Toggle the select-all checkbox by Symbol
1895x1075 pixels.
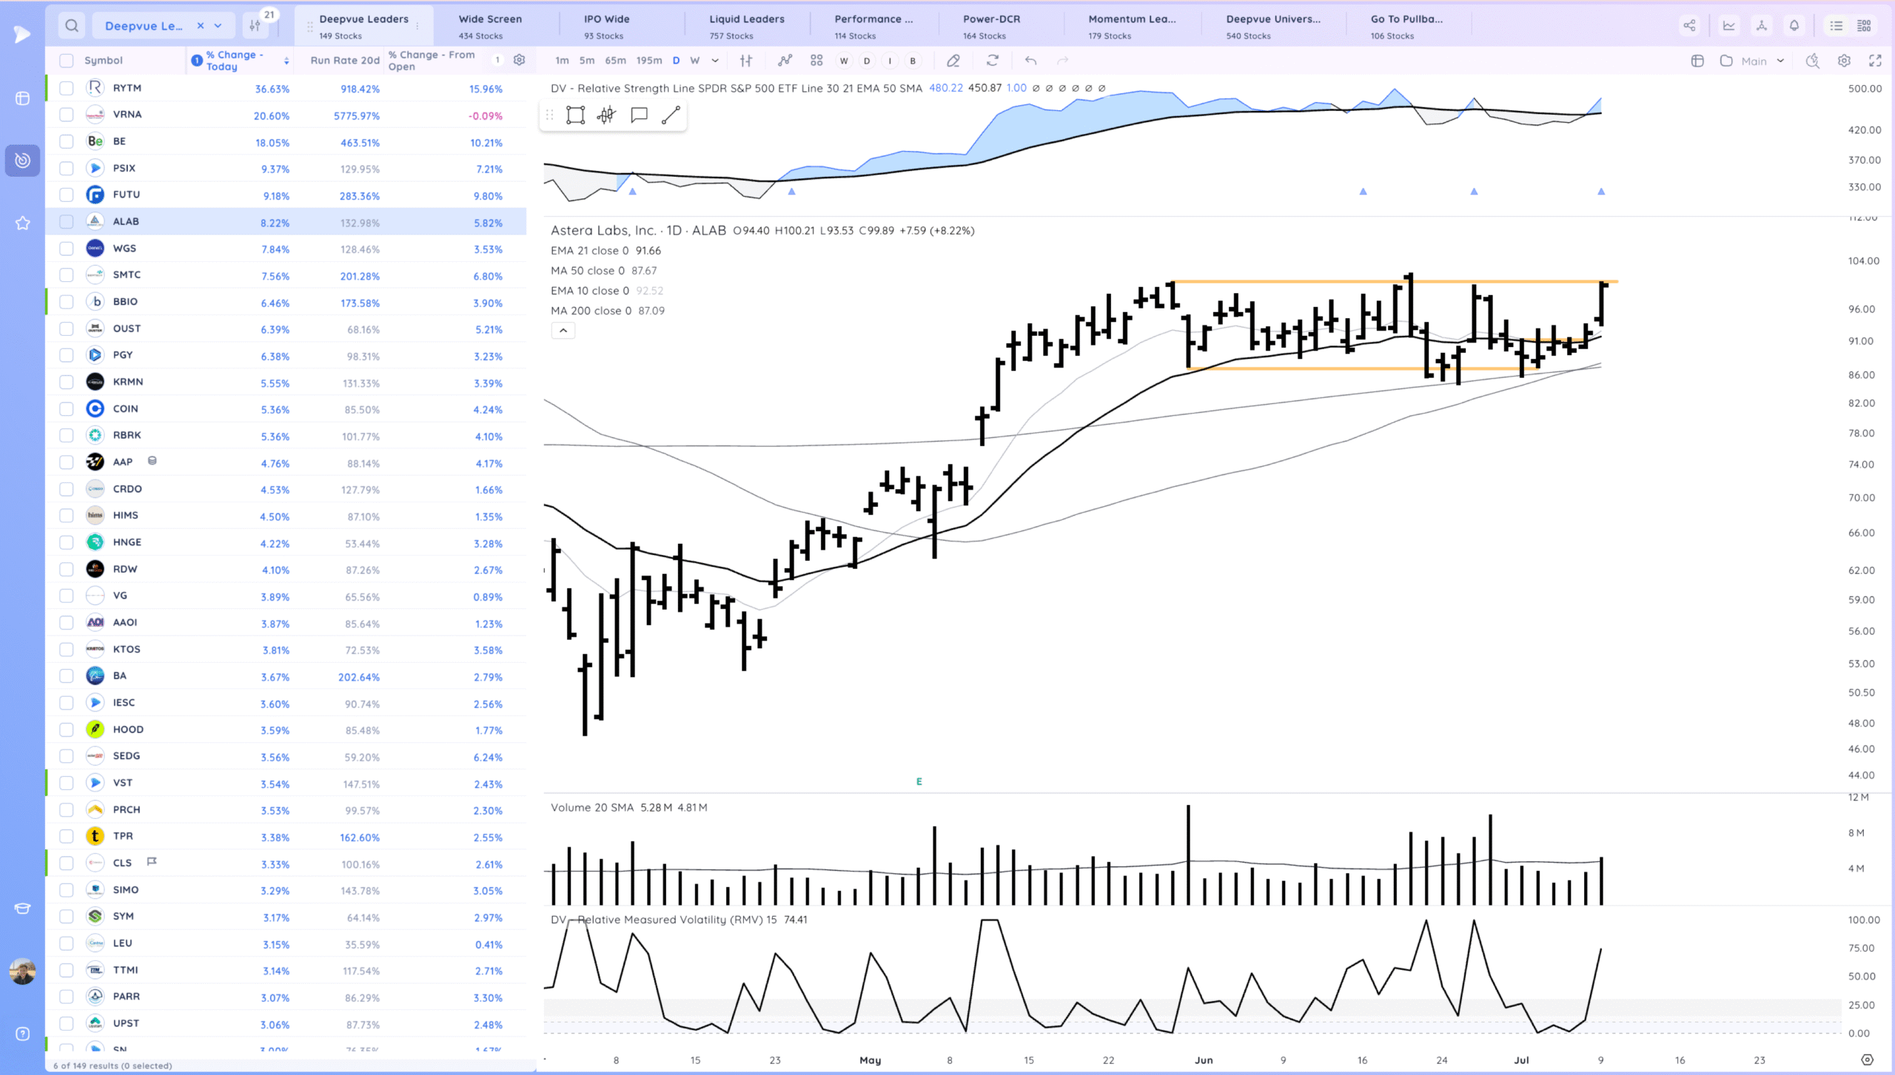pos(67,61)
